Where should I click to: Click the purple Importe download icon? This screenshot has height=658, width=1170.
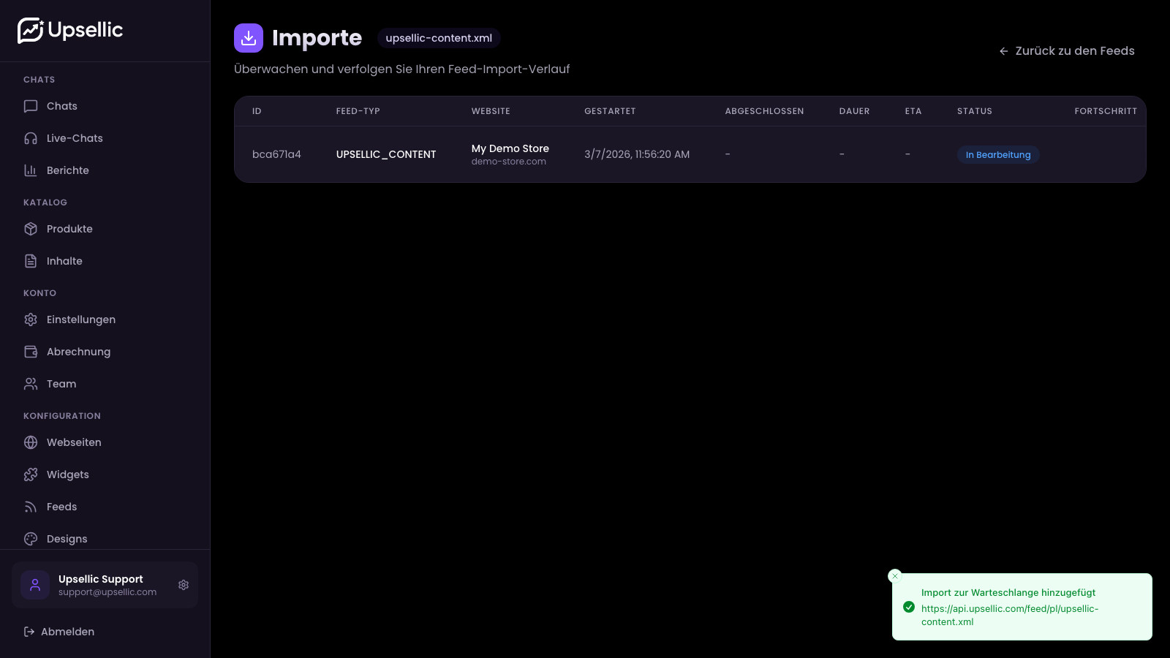coord(249,37)
